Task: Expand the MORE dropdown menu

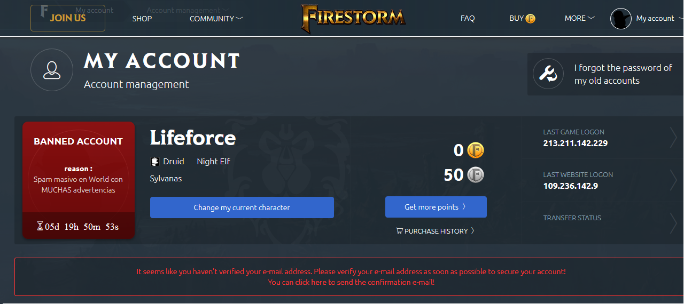Action: [579, 18]
